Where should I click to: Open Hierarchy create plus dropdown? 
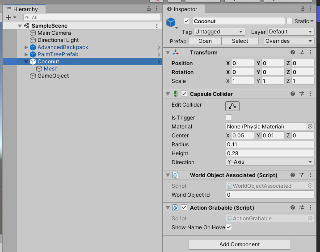11,17
